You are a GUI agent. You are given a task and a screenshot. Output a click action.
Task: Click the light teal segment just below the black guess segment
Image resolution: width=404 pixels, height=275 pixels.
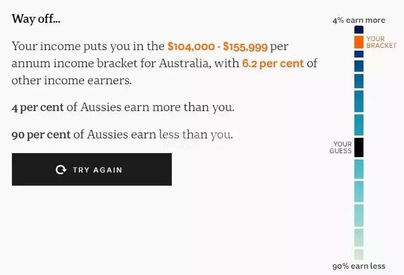click(359, 169)
